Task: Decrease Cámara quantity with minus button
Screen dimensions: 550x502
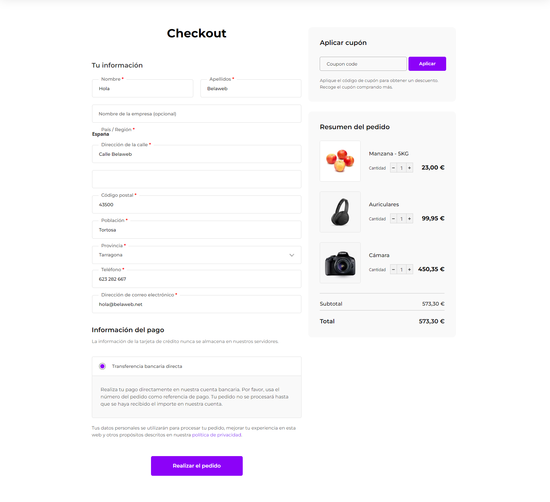Action: click(393, 270)
